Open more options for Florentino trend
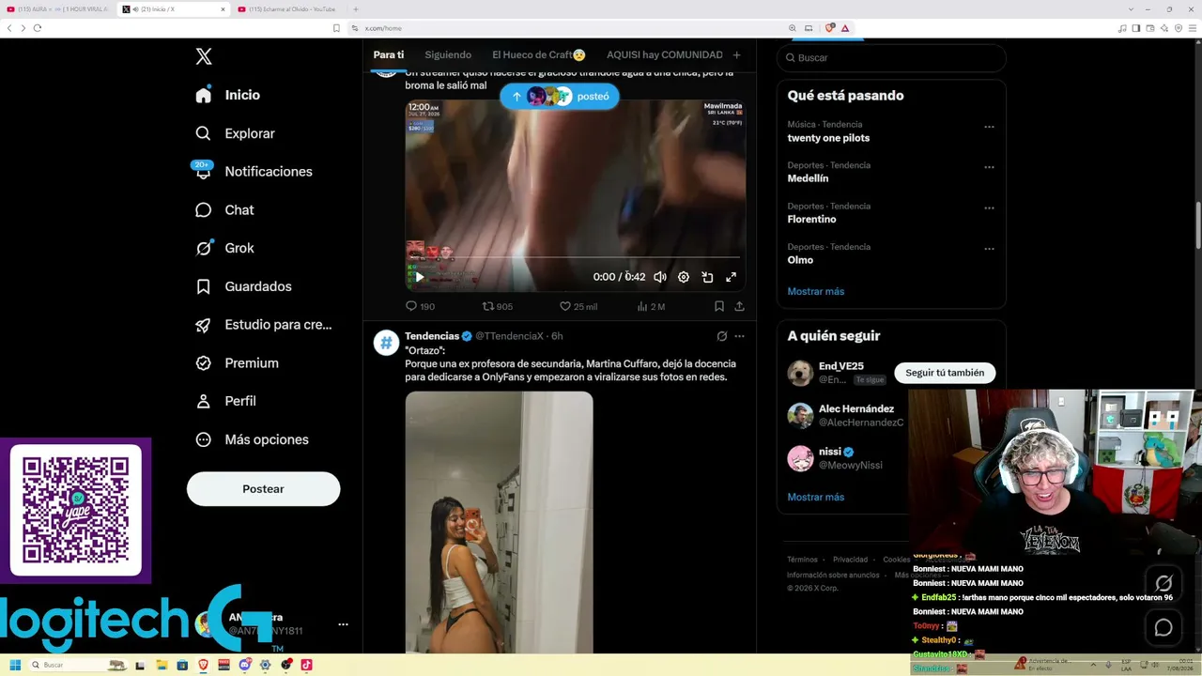 click(x=989, y=208)
